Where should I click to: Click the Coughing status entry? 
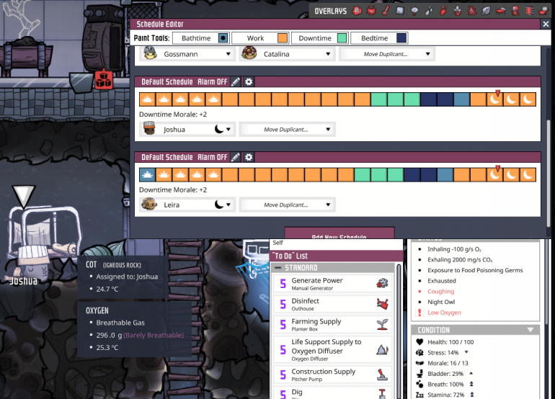(x=440, y=292)
